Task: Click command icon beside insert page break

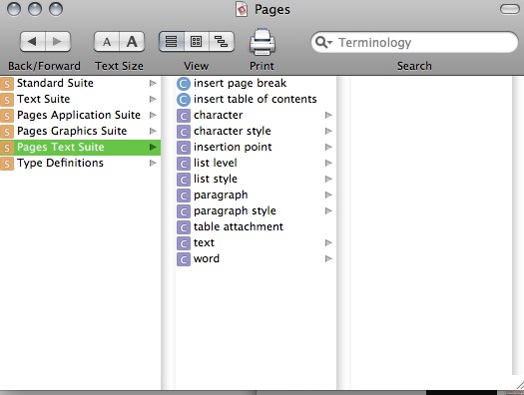Action: [x=184, y=84]
